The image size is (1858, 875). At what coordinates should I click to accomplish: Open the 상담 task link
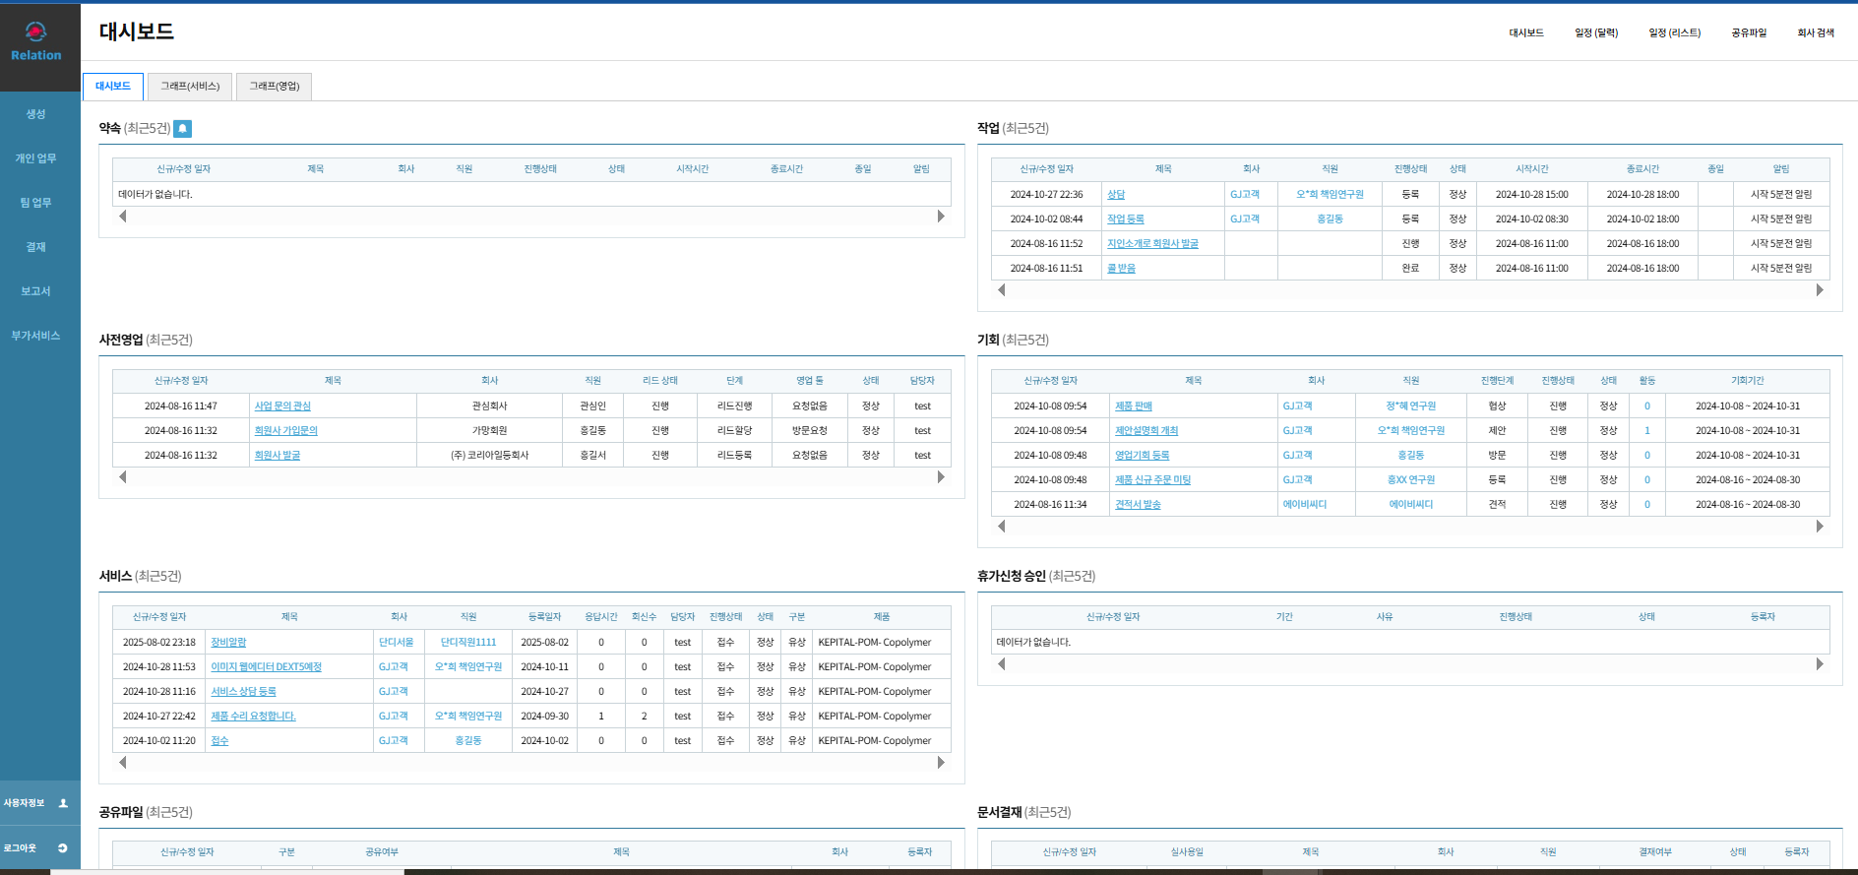(1116, 195)
